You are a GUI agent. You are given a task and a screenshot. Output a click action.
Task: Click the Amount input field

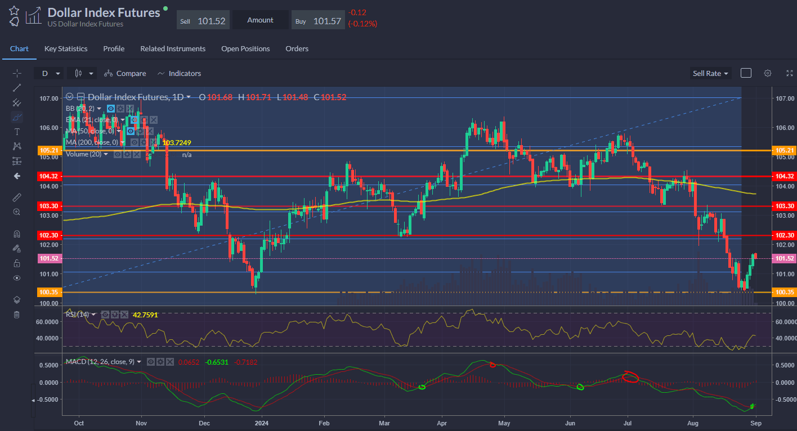[261, 20]
